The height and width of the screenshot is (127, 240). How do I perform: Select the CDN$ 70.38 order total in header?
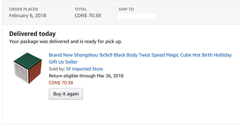point(88,16)
